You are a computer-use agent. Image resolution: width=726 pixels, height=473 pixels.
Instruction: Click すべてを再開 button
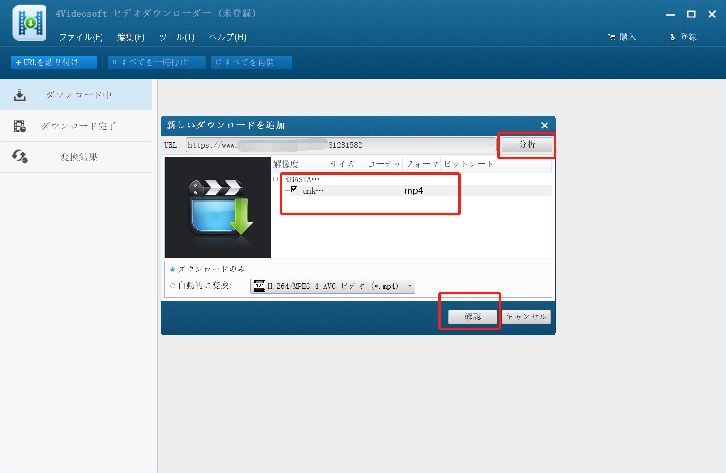252,62
